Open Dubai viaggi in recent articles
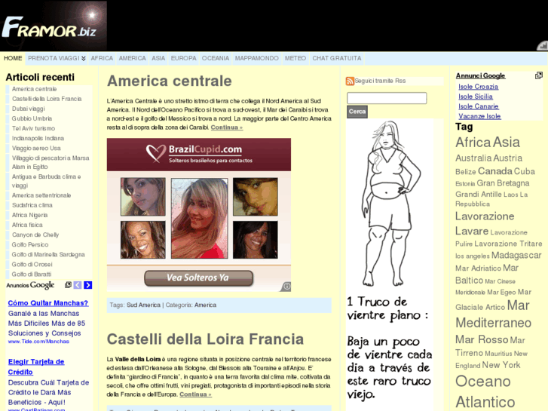548x411 pixels. (28, 109)
